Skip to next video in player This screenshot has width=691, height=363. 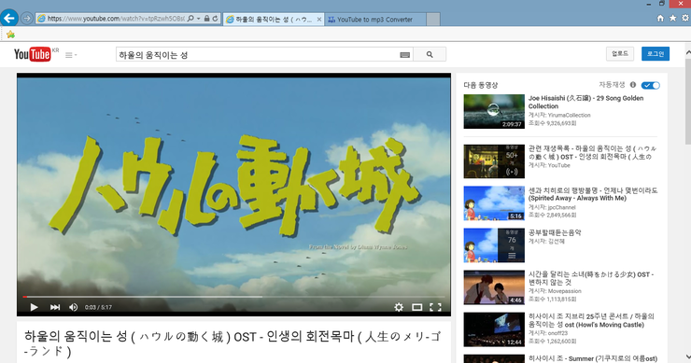(x=55, y=307)
